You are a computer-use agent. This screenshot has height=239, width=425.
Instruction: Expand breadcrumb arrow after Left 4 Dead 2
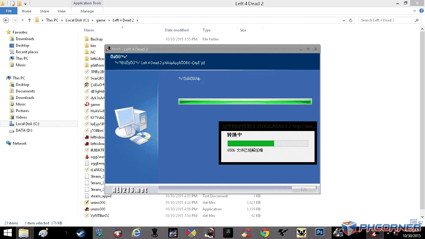(x=137, y=20)
